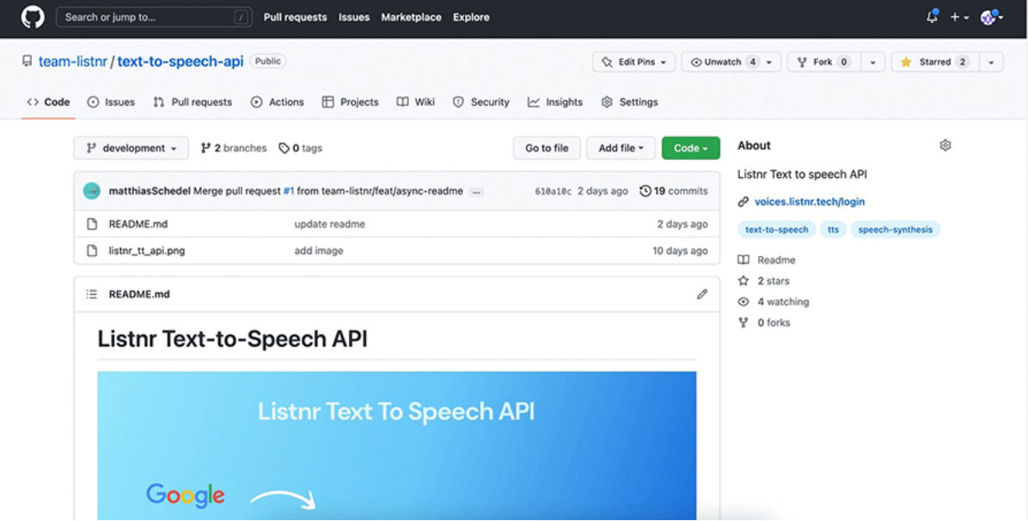
Task: Open the development branch selector
Action: (x=132, y=148)
